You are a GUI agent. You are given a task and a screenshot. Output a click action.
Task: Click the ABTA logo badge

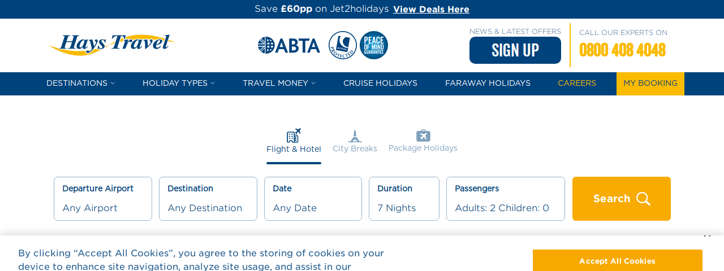point(288,45)
